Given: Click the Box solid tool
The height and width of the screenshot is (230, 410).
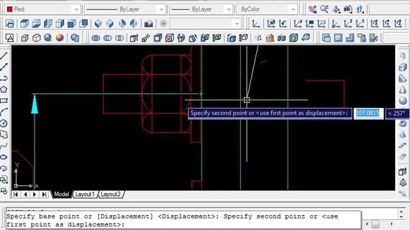Looking at the screenshot, I should 403,67.
